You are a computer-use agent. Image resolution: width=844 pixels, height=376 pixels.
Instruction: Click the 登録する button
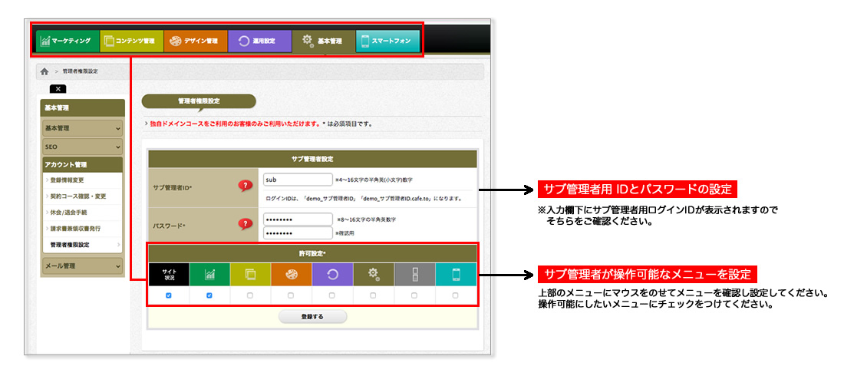312,316
